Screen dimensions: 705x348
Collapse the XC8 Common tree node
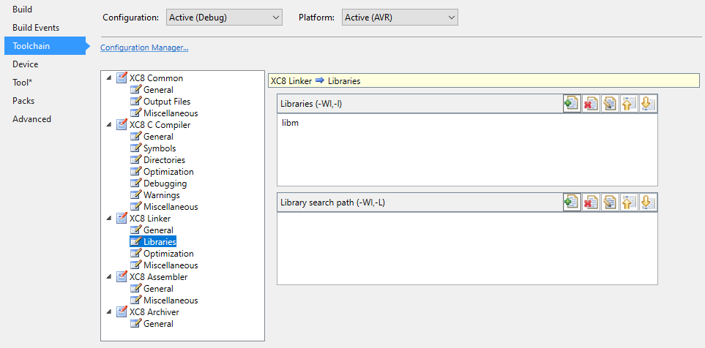(x=110, y=78)
